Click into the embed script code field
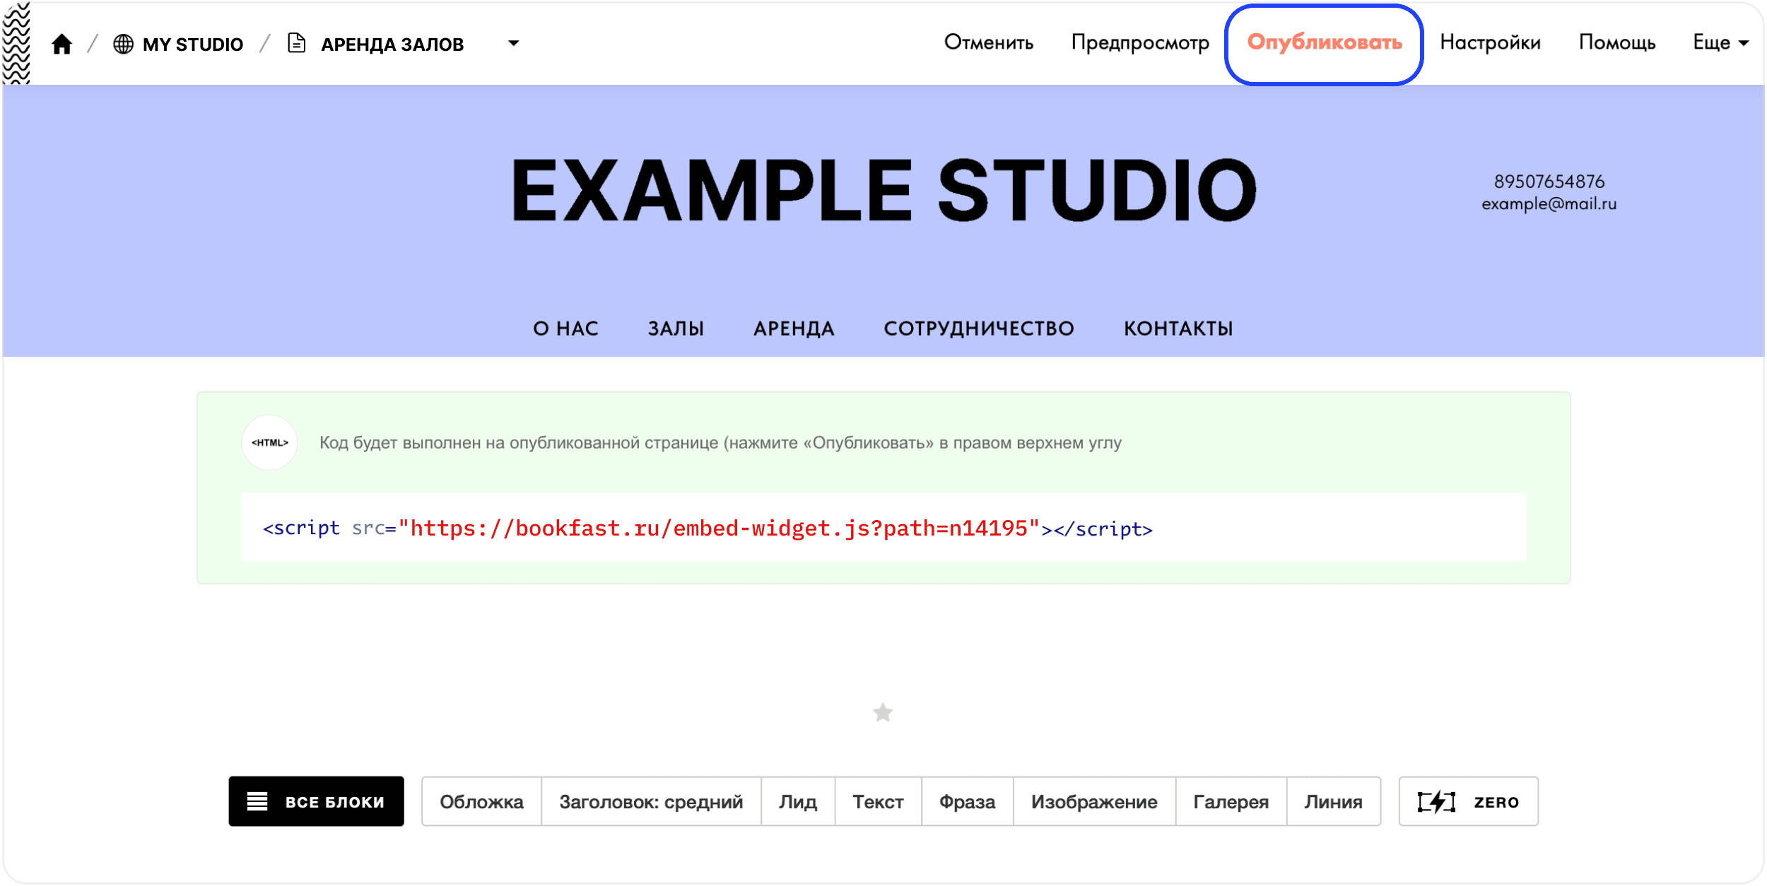 coord(883,528)
